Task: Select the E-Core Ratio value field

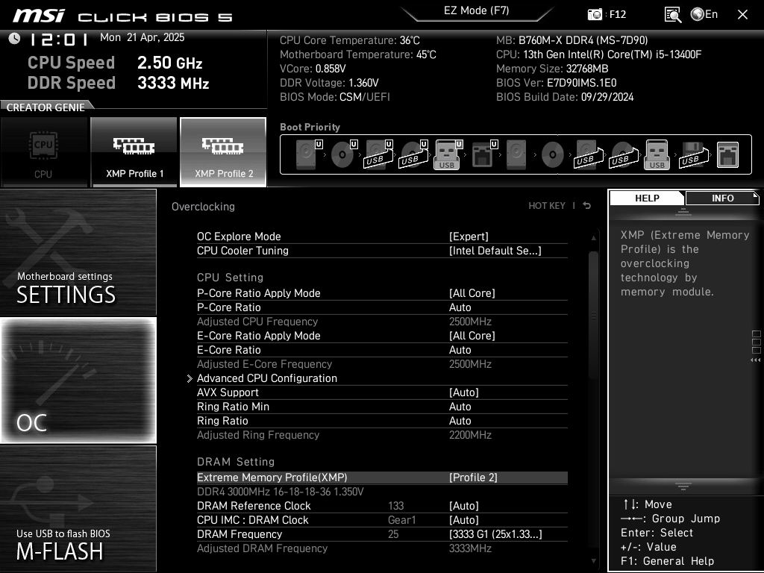Action: pos(460,350)
